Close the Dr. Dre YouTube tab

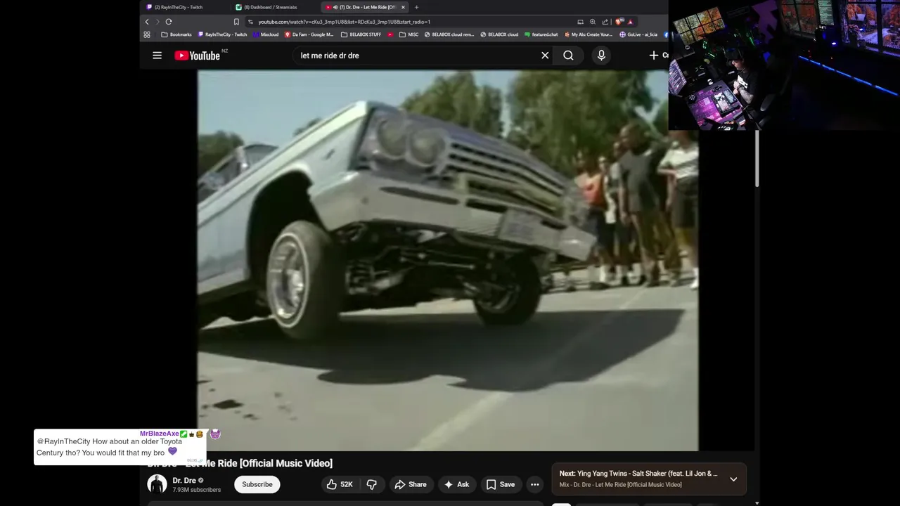coord(403,7)
